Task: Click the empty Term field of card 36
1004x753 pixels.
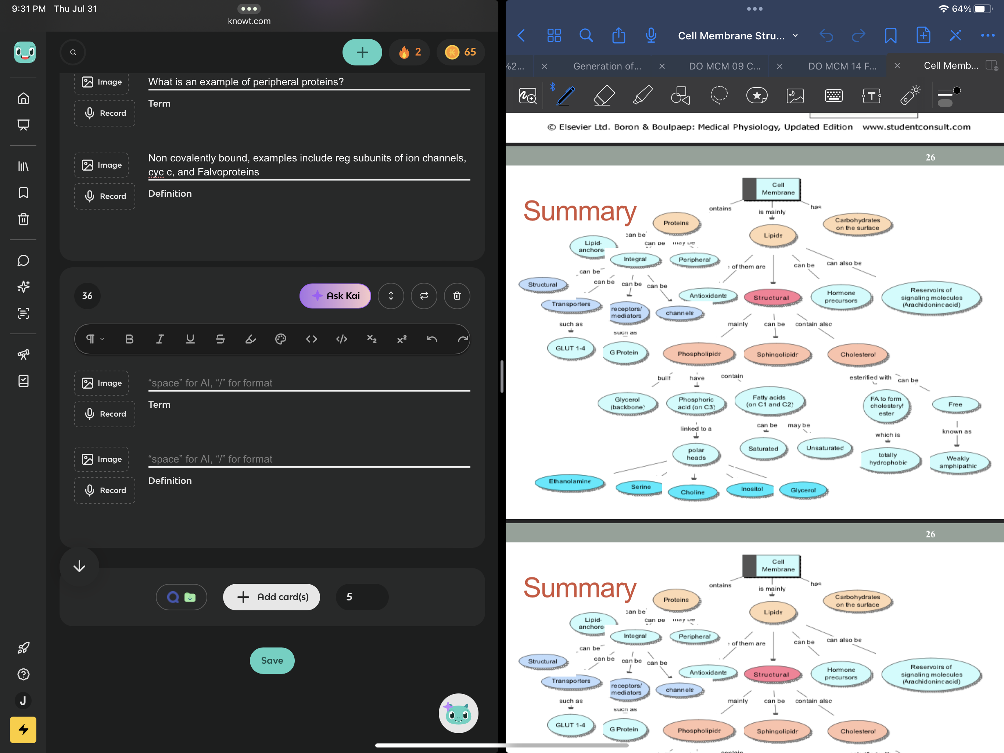Action: [x=309, y=383]
